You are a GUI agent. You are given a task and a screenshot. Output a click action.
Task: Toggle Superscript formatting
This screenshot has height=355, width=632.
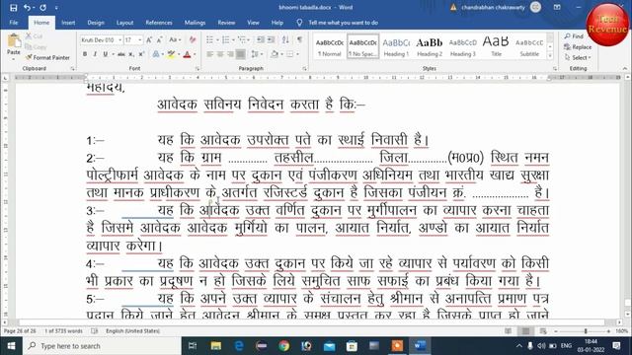(141, 54)
